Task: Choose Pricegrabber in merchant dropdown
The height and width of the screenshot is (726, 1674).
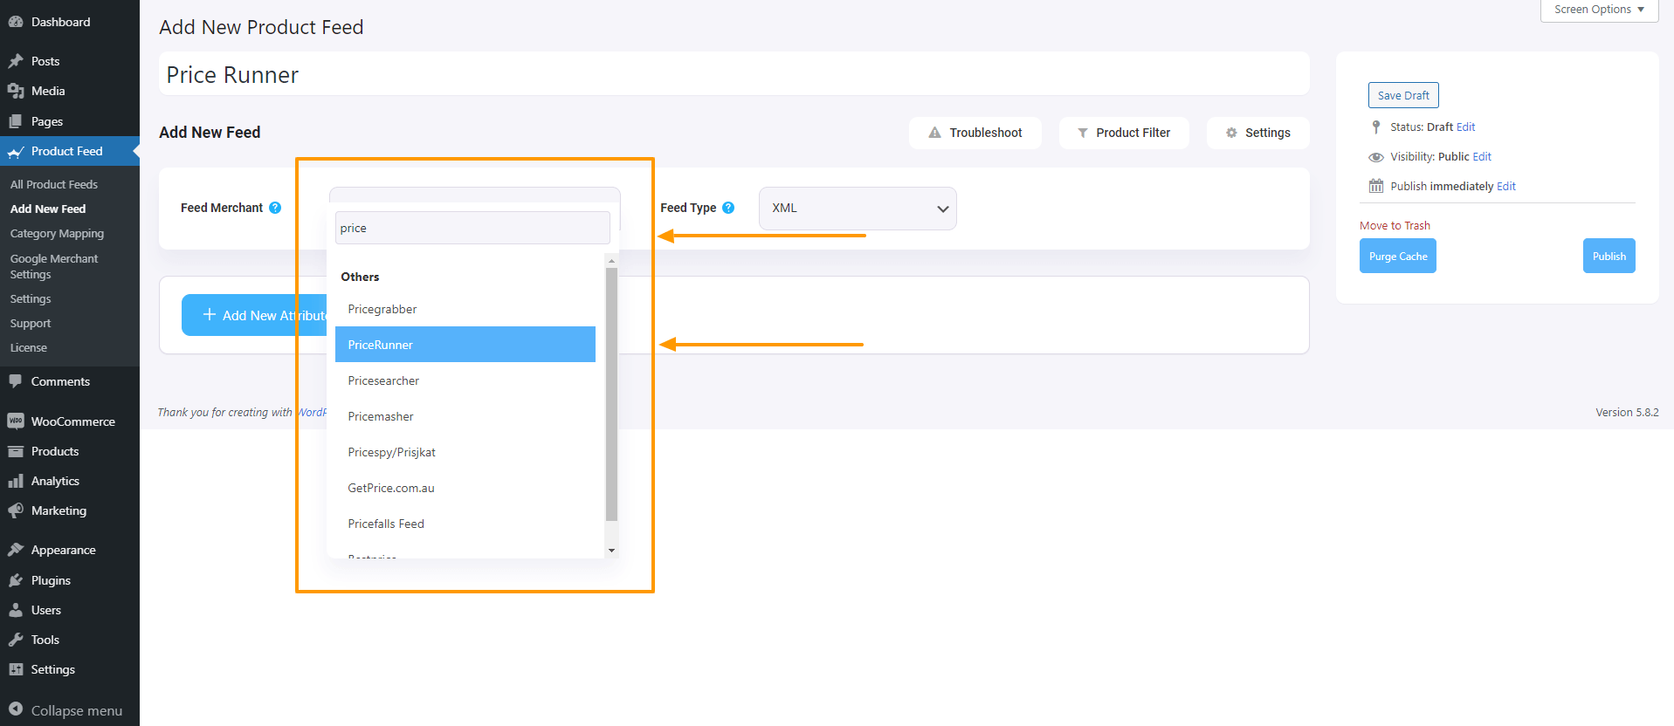Action: (x=382, y=309)
